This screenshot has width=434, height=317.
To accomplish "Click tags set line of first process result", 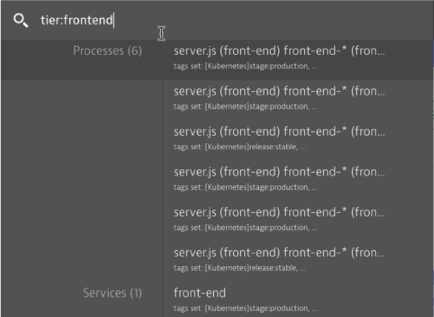I will pyautogui.click(x=245, y=66).
